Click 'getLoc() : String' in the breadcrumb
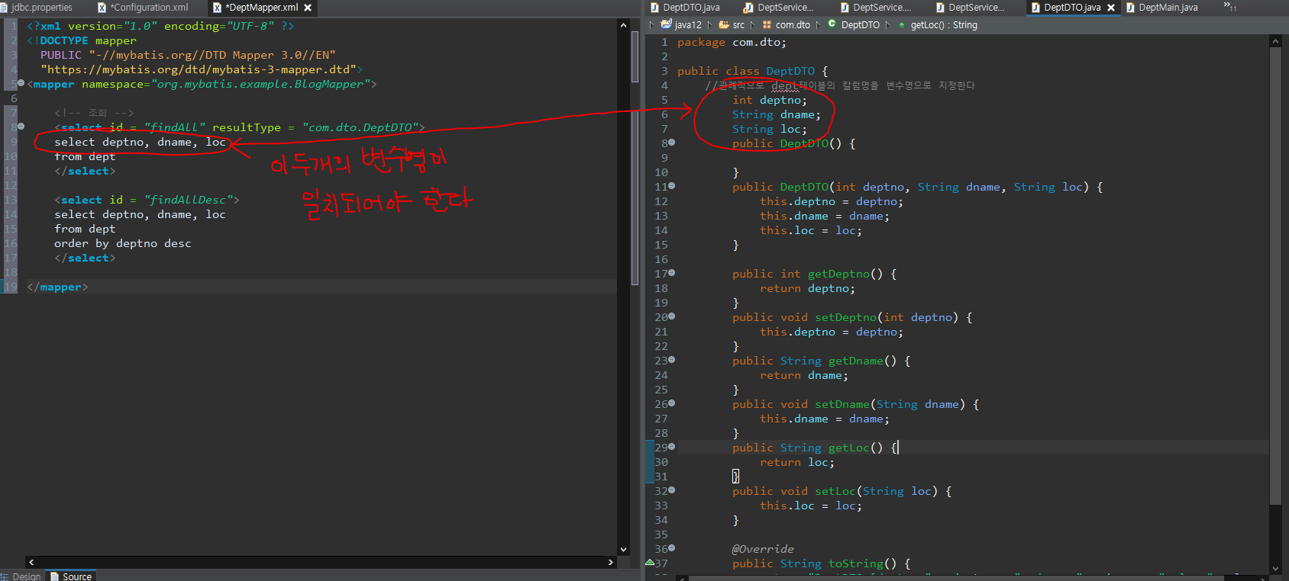This screenshot has width=1289, height=581. [x=944, y=25]
